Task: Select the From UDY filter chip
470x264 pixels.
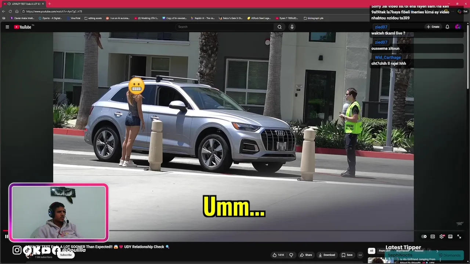Action: pyautogui.click(x=384, y=251)
